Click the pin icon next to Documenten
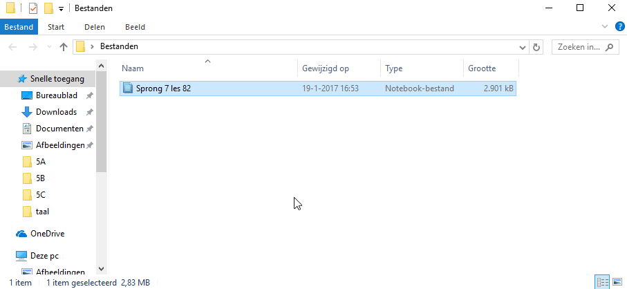Screen dimensions: 627x289 pos(90,129)
